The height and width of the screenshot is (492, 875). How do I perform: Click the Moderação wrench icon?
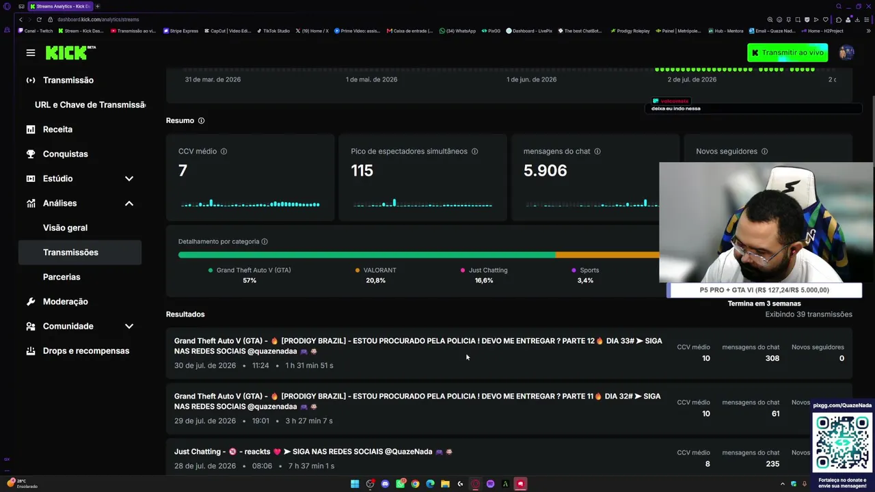point(31,301)
